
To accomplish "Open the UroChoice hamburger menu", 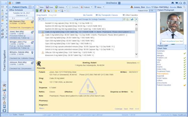I will click(119, 3).
